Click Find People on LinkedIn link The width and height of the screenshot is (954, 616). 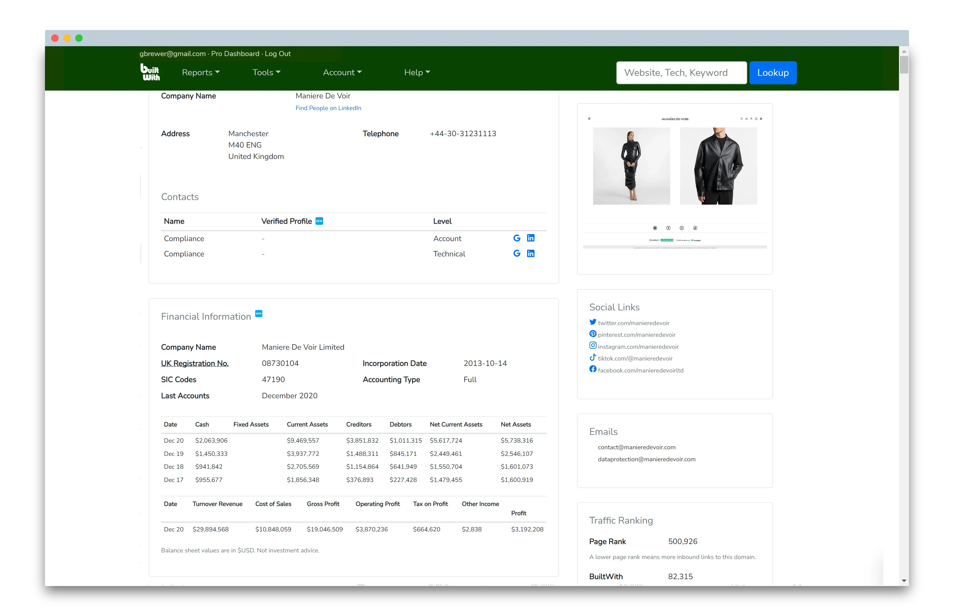point(328,108)
